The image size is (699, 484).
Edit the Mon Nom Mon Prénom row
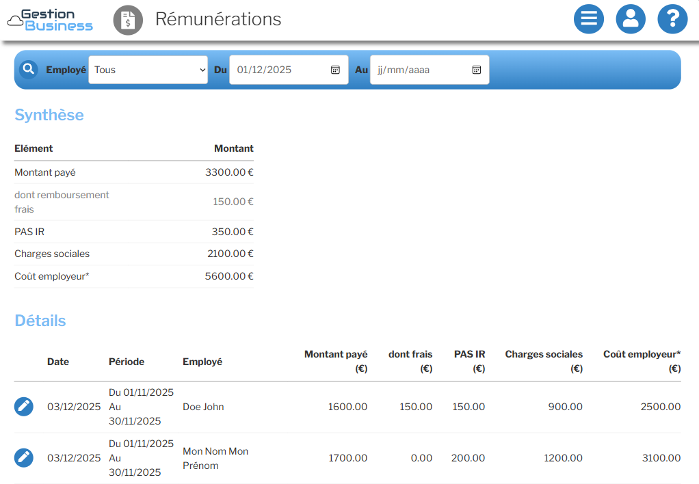(x=24, y=458)
